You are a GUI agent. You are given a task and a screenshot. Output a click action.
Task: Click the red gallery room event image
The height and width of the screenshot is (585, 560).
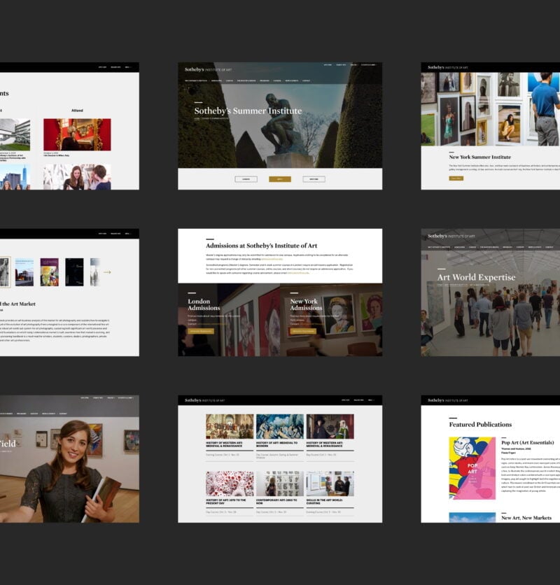[x=77, y=134]
